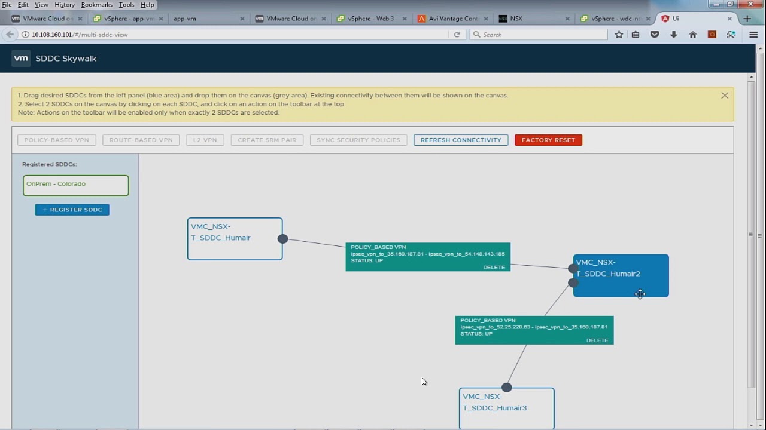The image size is (766, 430).
Task: Open the View menu
Action: coord(41,5)
